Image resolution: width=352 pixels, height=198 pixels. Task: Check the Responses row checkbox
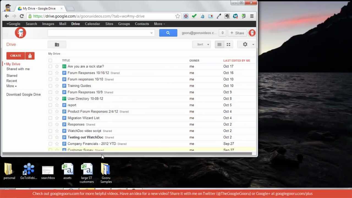(x=50, y=124)
